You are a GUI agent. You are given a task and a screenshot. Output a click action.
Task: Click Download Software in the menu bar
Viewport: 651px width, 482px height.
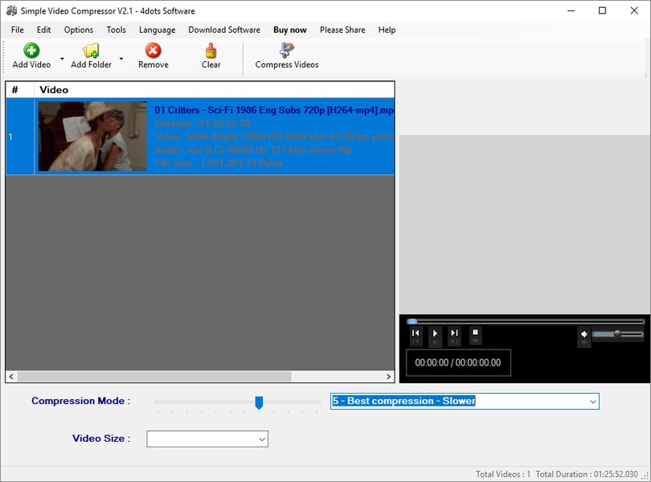(x=224, y=30)
